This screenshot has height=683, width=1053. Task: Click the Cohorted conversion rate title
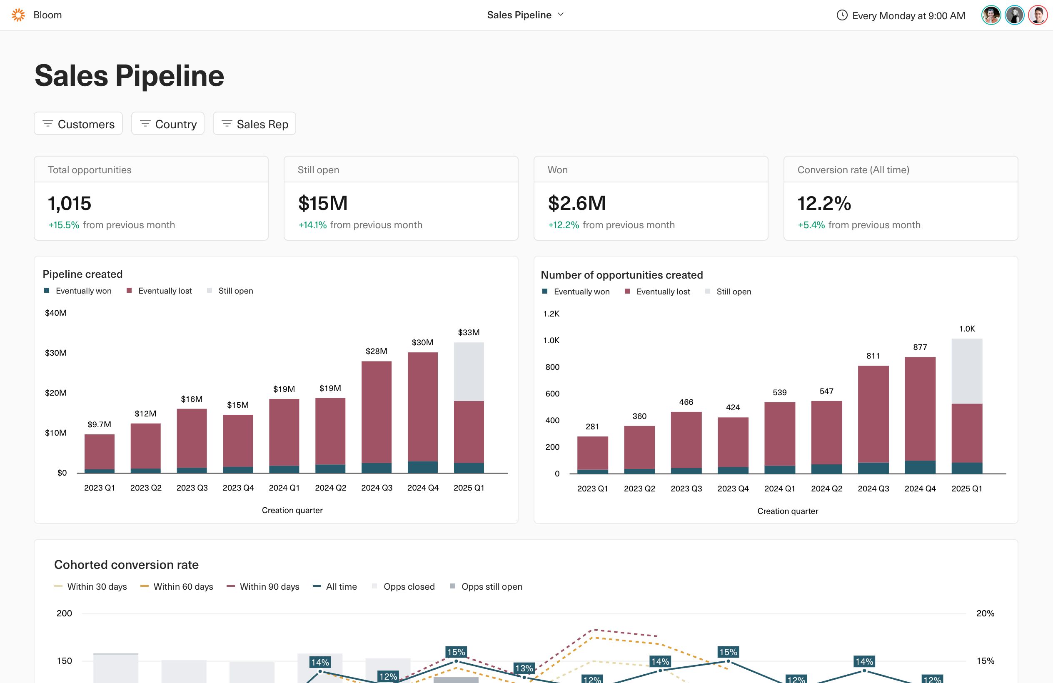point(126,564)
